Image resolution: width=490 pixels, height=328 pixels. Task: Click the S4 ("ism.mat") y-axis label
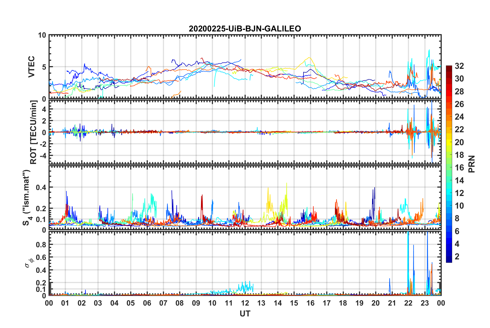pos(27,198)
